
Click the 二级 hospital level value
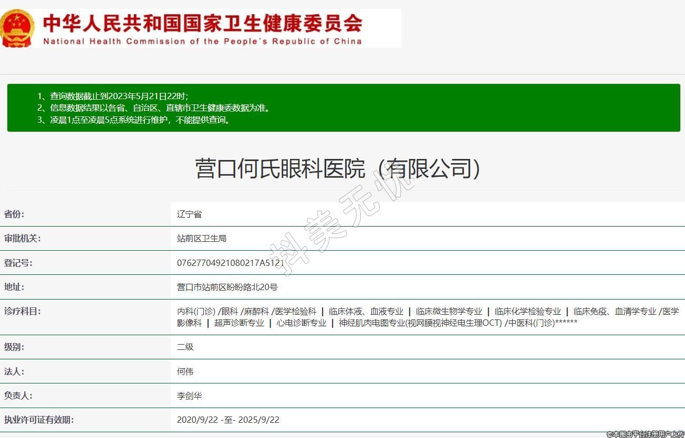tap(185, 347)
